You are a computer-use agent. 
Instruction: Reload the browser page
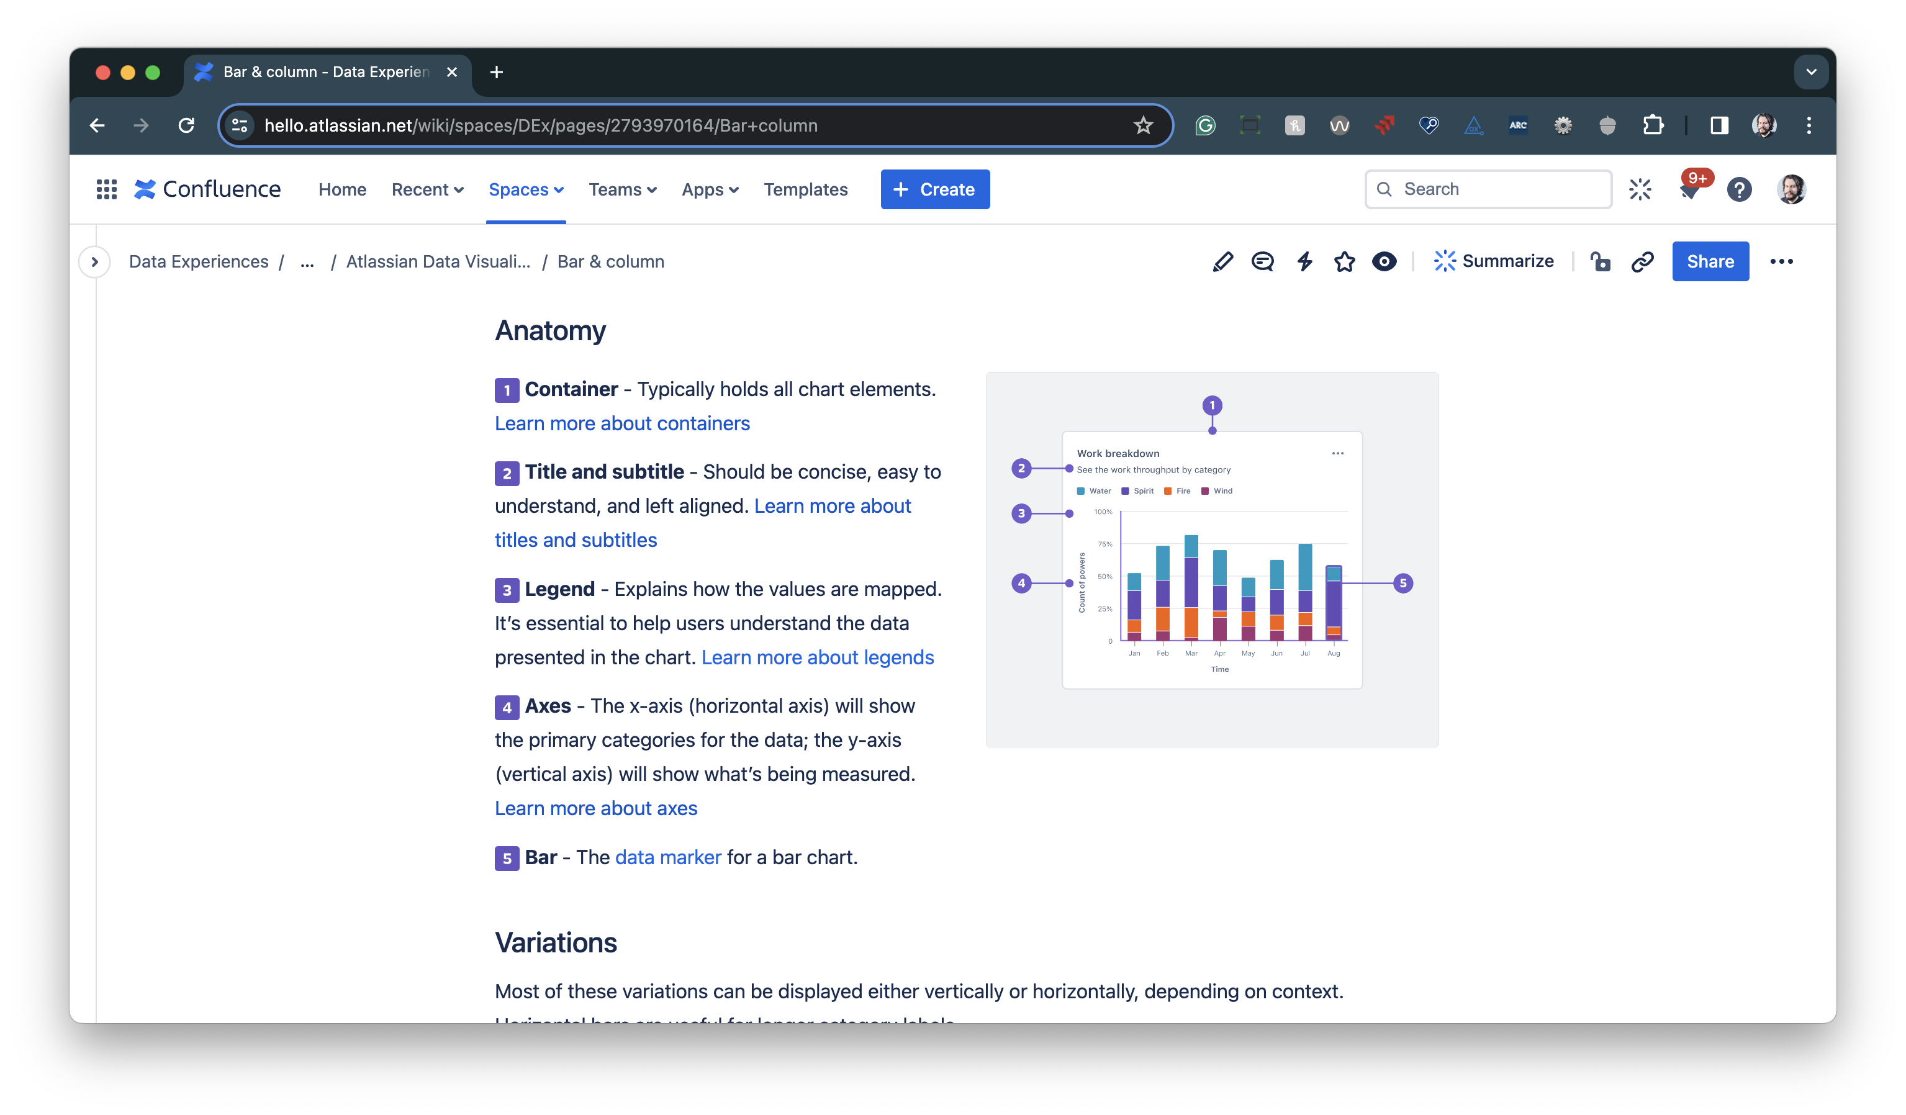[x=186, y=125]
